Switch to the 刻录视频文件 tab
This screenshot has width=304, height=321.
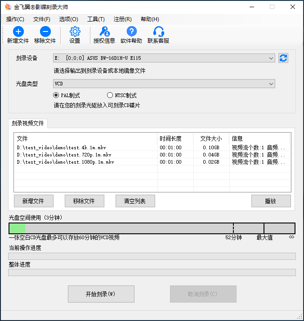coord(28,123)
